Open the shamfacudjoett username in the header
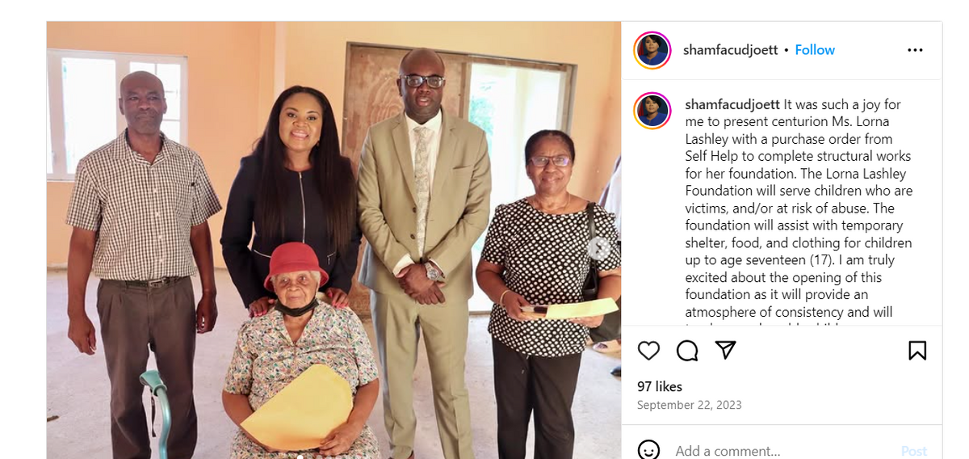The image size is (969, 459). click(730, 50)
